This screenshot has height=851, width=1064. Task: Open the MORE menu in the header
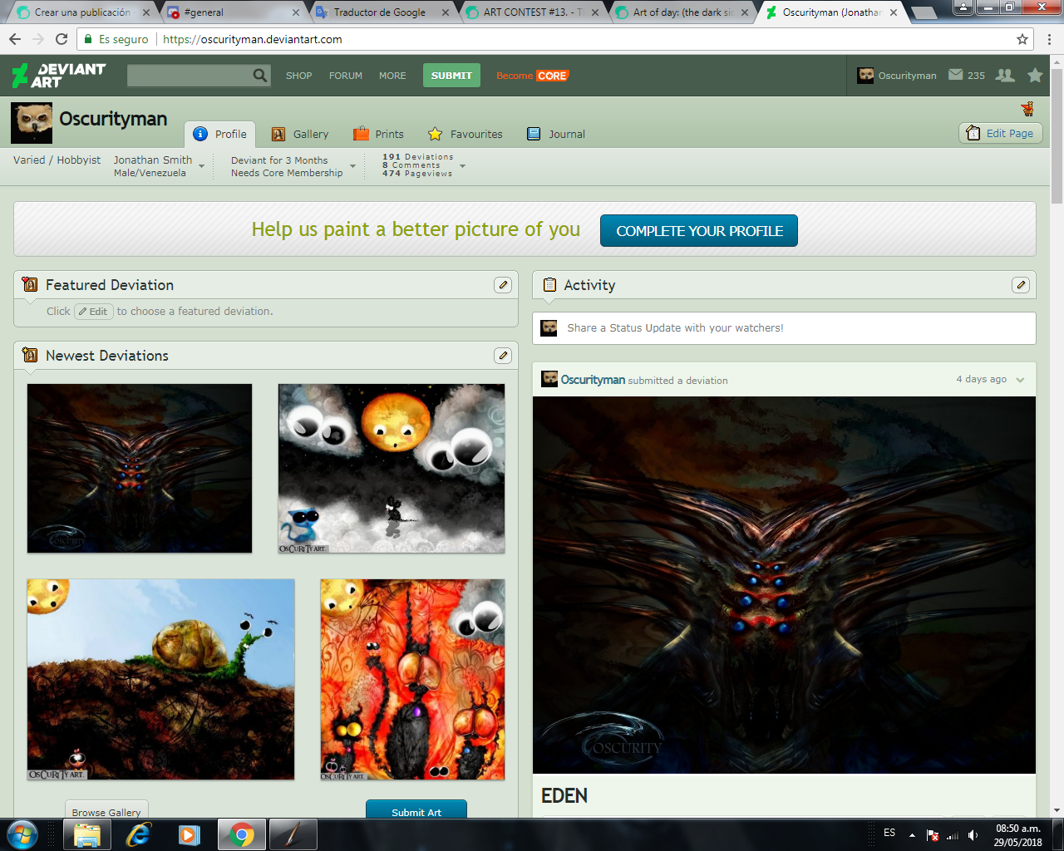[392, 76]
